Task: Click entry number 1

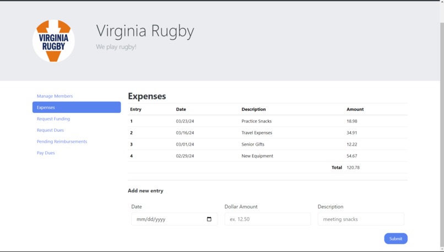Action: (x=132, y=121)
